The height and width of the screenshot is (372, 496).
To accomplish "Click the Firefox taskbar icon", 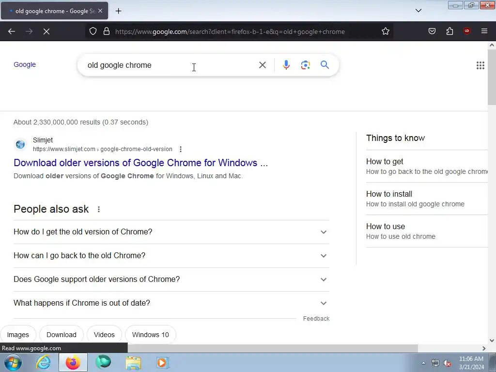I will pos(73,362).
